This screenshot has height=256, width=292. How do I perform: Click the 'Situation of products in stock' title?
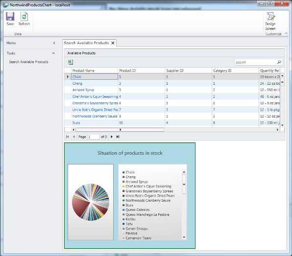pos(130,153)
